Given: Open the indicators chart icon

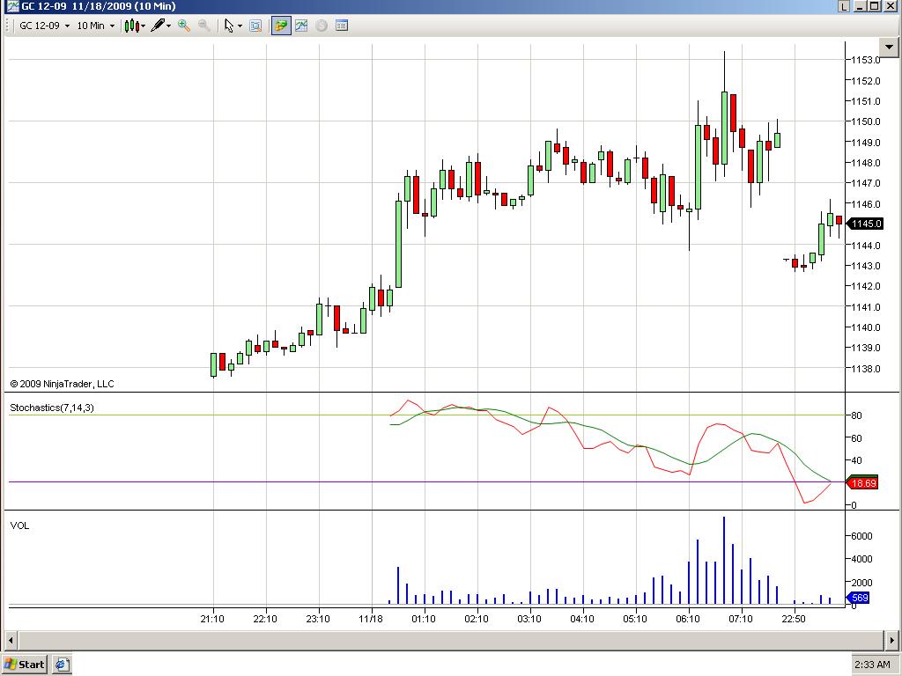Looking at the screenshot, I should pyautogui.click(x=301, y=26).
